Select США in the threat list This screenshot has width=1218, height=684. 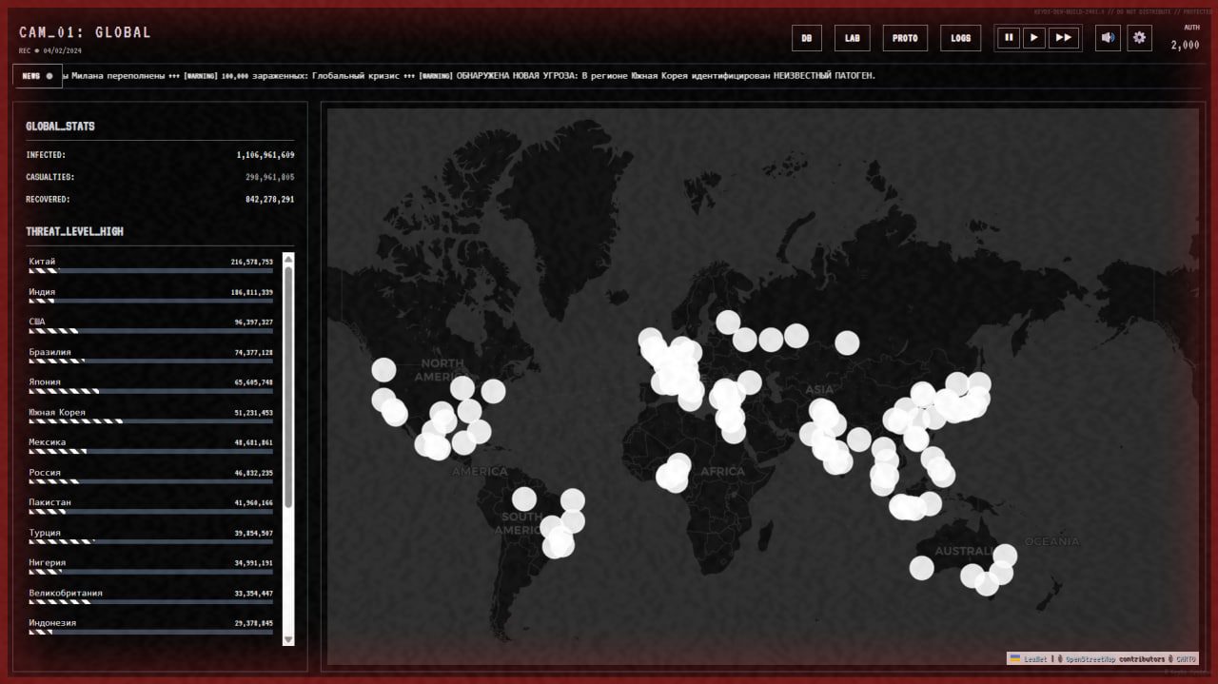coord(151,326)
